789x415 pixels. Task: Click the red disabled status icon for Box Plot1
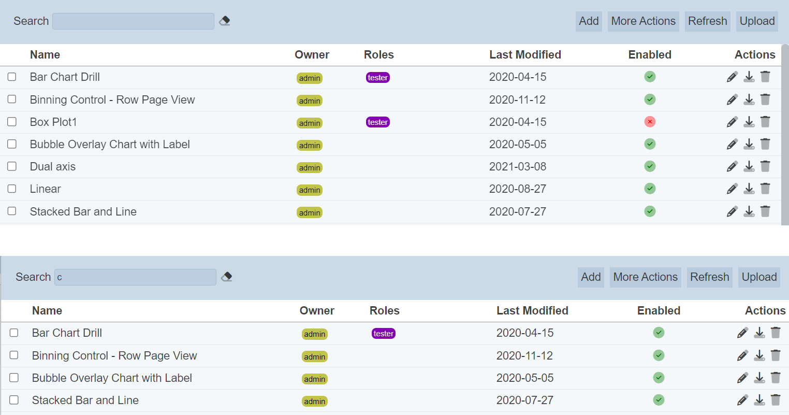click(x=650, y=122)
